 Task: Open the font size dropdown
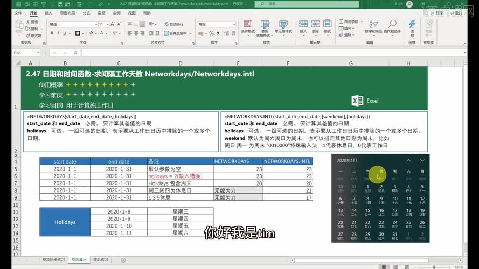coord(108,24)
